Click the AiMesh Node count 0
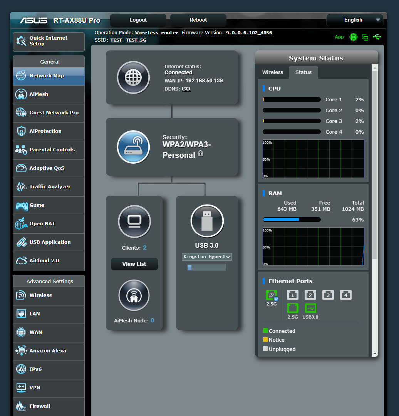399x416 pixels. click(153, 320)
